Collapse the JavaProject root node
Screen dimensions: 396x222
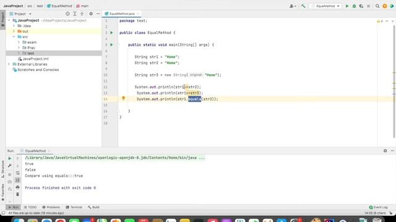tap(9, 20)
